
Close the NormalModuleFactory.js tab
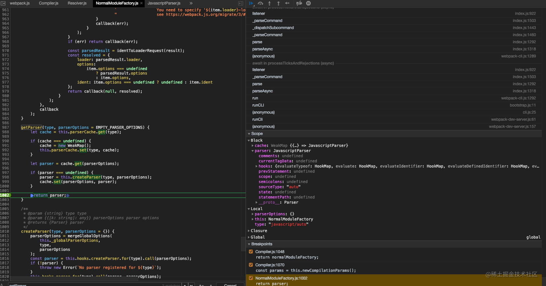141,3
